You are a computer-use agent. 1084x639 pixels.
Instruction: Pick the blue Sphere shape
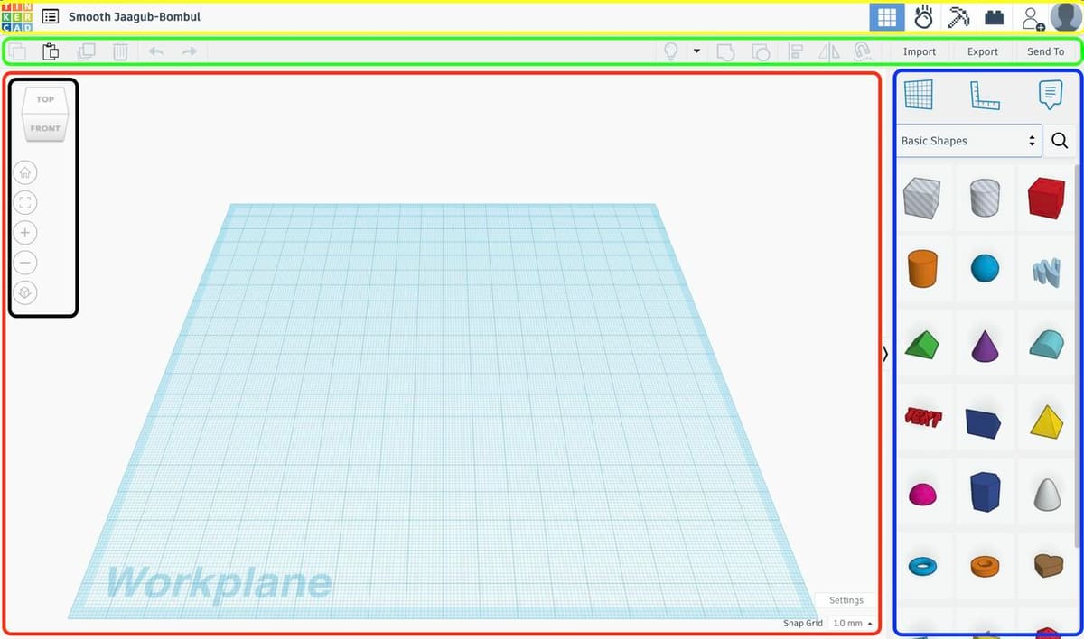coord(986,268)
